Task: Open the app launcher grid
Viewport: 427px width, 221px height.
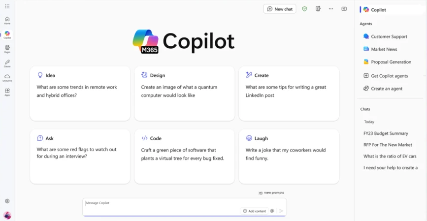Action: point(7,6)
